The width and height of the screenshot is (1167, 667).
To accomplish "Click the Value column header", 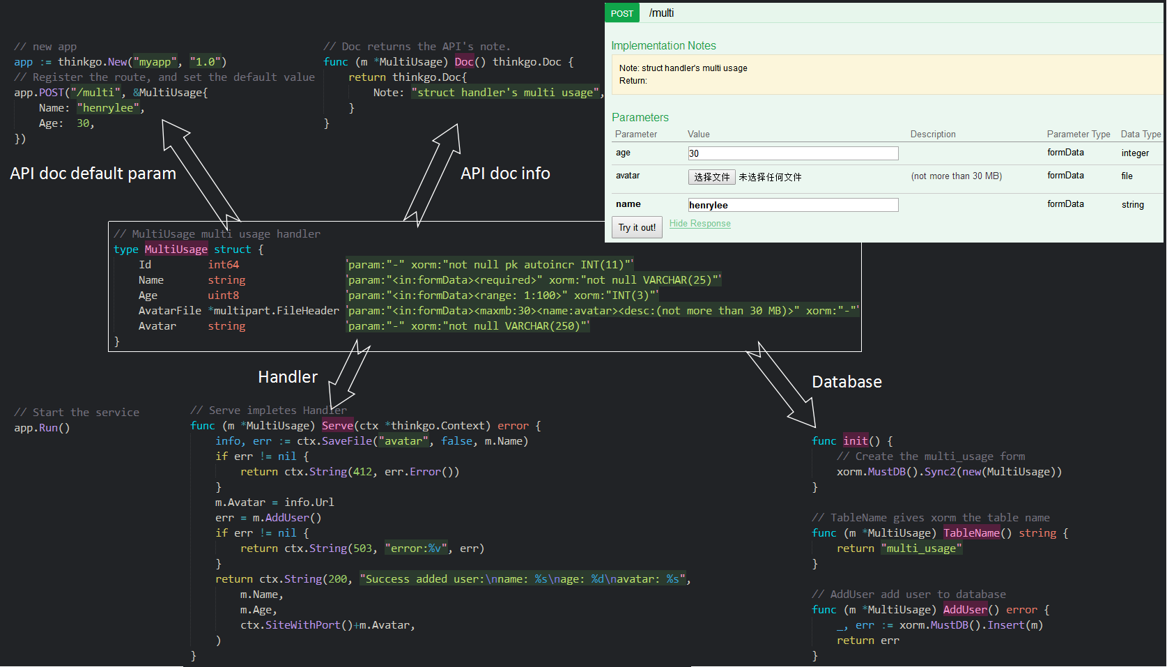I will pyautogui.click(x=699, y=135).
